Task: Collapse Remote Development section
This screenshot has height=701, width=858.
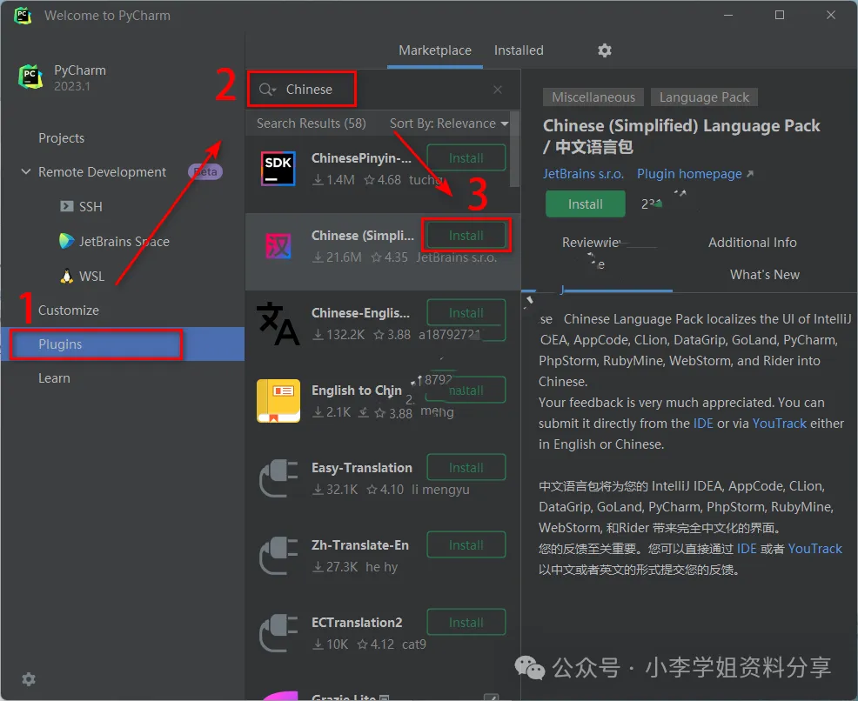Action: pyautogui.click(x=26, y=171)
